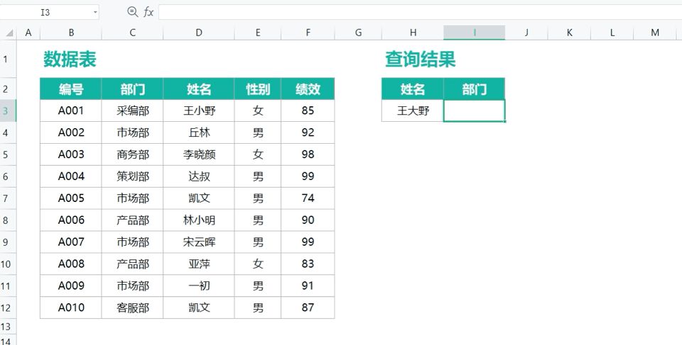Select cell containing A010
Viewport: 682px width, 345px height.
click(71, 307)
